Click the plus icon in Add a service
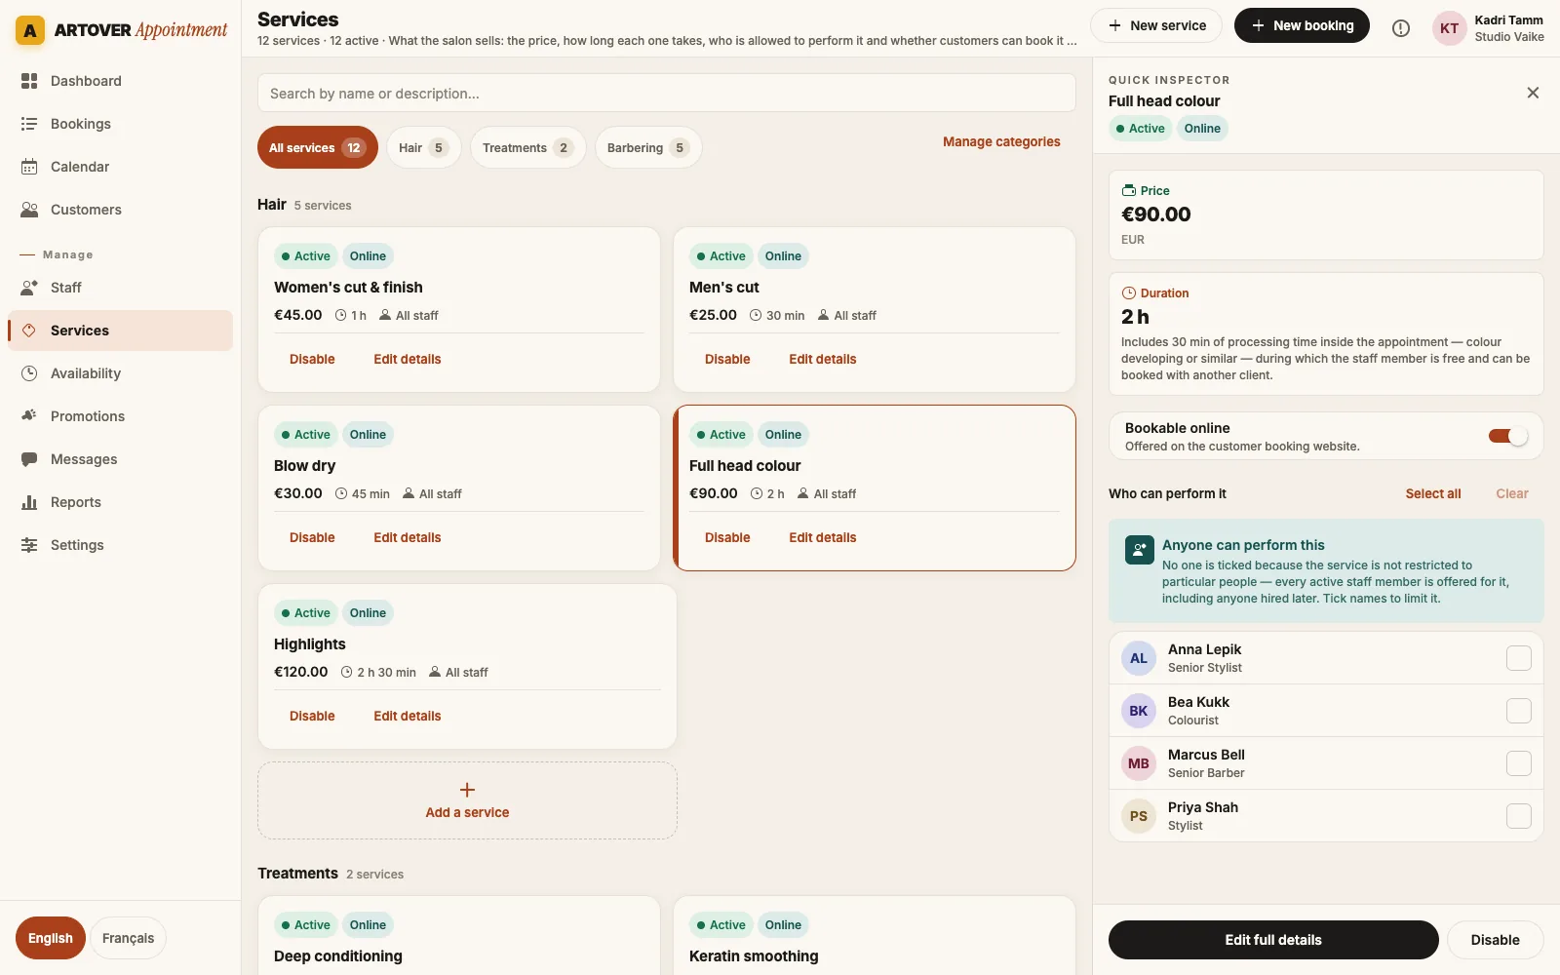The width and height of the screenshot is (1560, 975). (467, 790)
